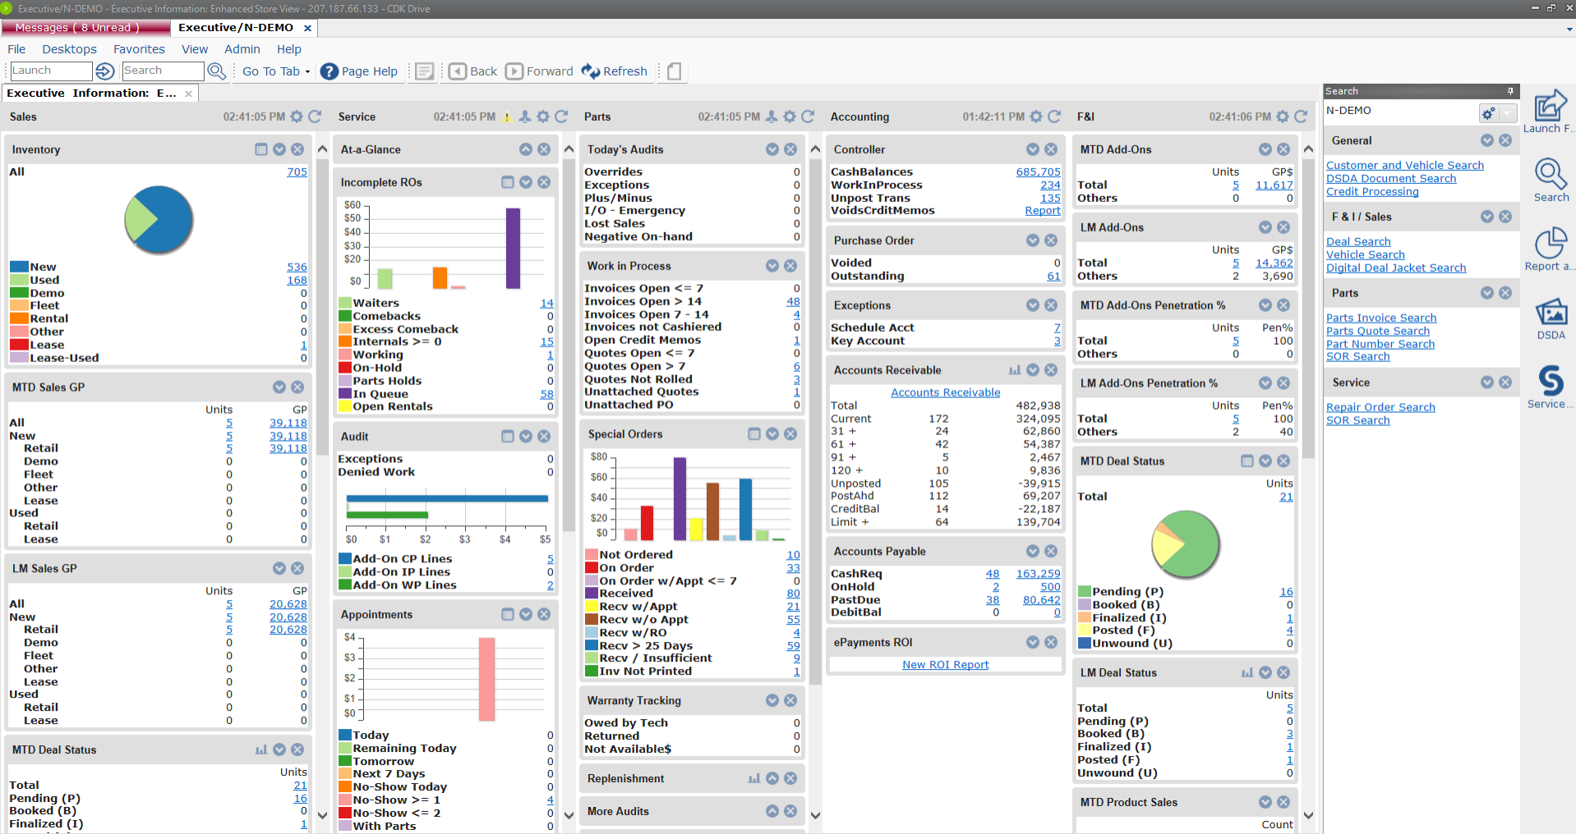Screen dimensions: 1576x834
Task: Open the Go To Tab dropdown
Action: [x=276, y=71]
